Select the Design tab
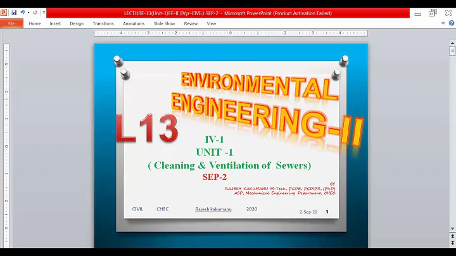The height and width of the screenshot is (256, 456). point(77,23)
